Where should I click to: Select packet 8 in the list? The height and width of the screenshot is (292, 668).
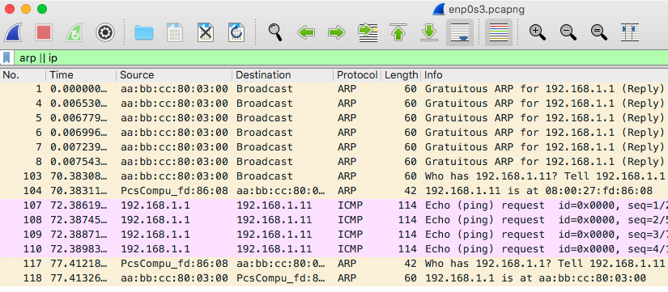coord(334,161)
